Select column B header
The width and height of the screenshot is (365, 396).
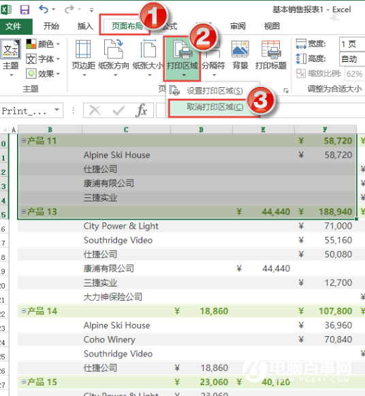(x=50, y=130)
